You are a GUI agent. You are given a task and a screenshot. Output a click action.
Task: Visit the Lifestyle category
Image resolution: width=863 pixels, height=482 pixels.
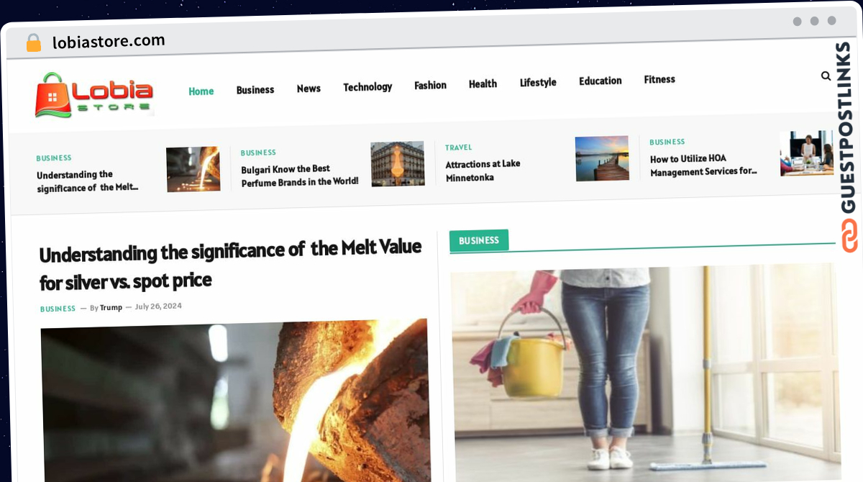538,83
